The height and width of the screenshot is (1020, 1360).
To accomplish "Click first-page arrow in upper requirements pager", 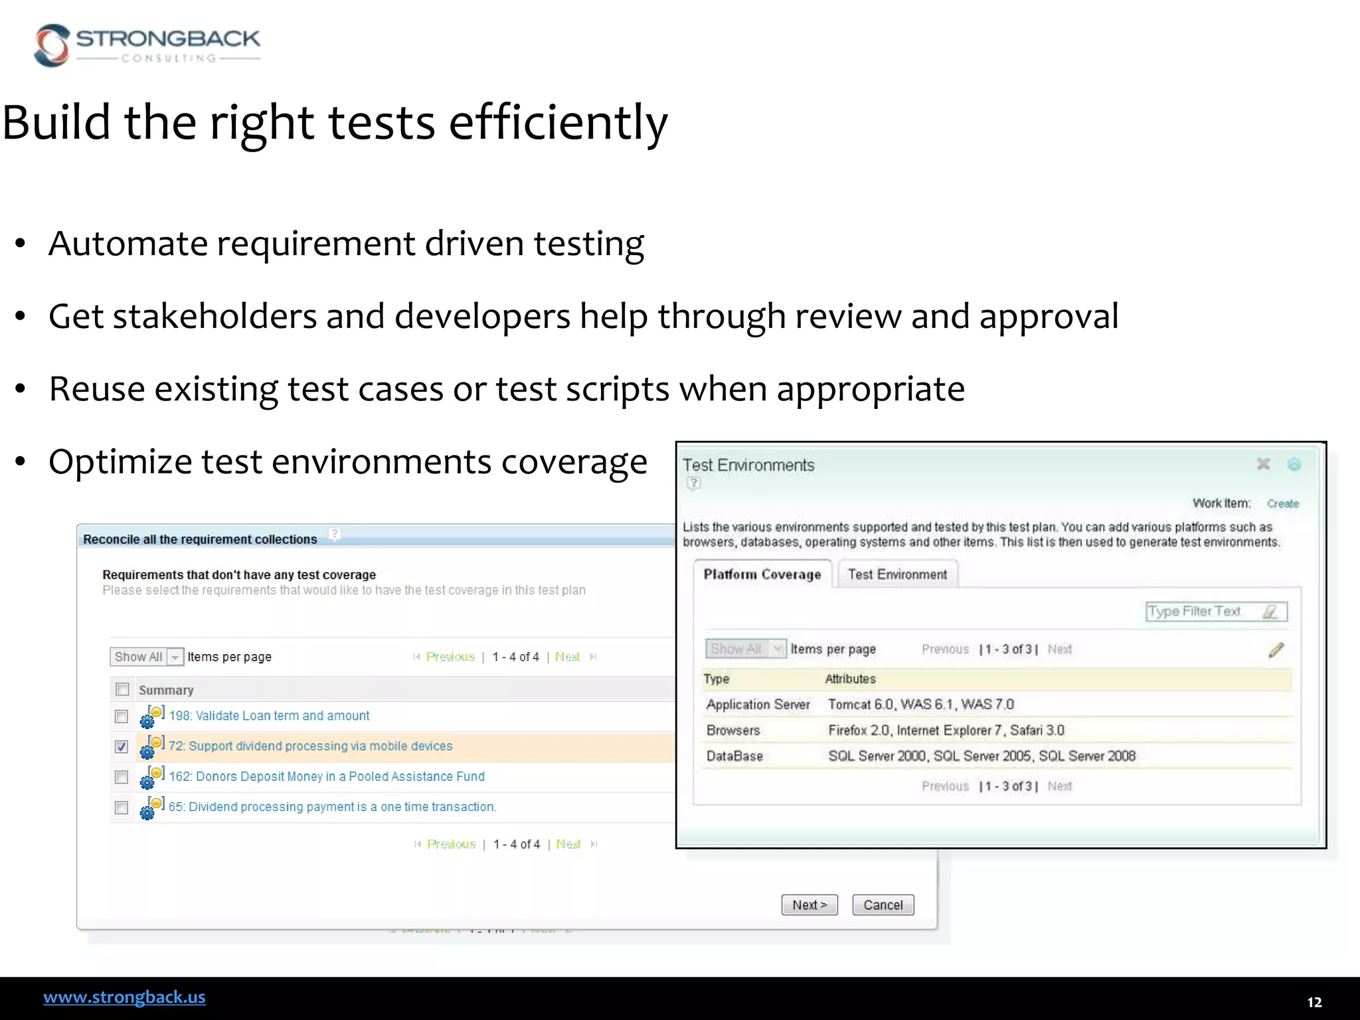I will point(416,657).
